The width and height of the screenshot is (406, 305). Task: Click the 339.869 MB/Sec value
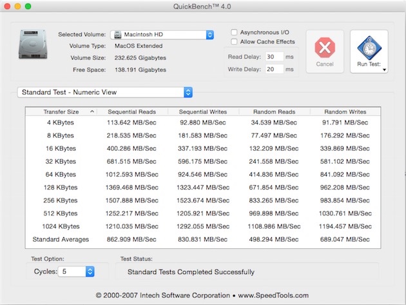click(x=345, y=148)
